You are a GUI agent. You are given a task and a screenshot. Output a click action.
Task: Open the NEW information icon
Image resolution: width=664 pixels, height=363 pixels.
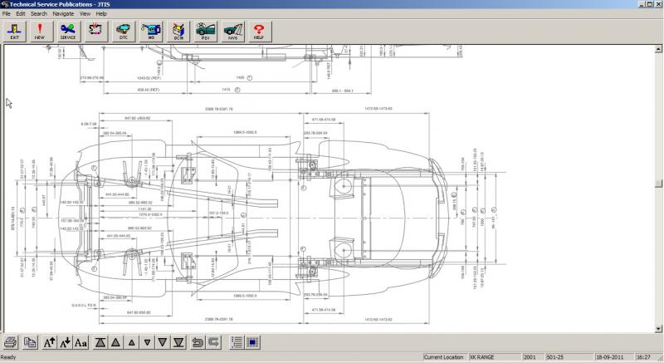40,32
